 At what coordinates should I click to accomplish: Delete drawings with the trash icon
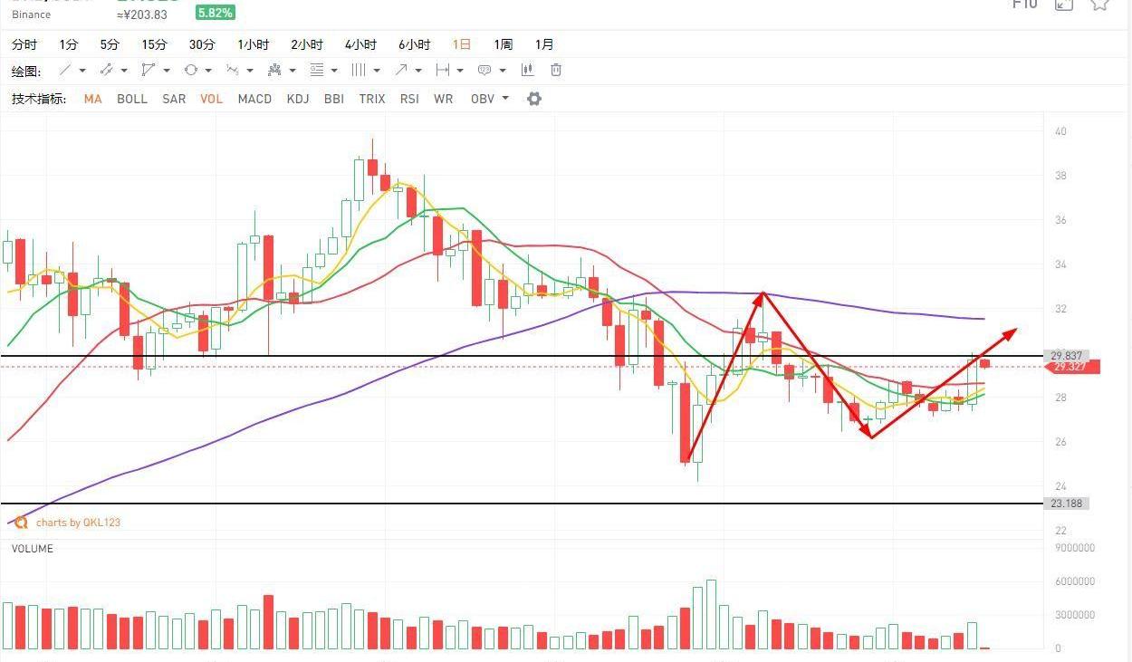(x=556, y=70)
